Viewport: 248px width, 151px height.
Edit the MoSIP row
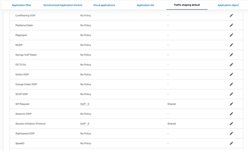[231, 45]
